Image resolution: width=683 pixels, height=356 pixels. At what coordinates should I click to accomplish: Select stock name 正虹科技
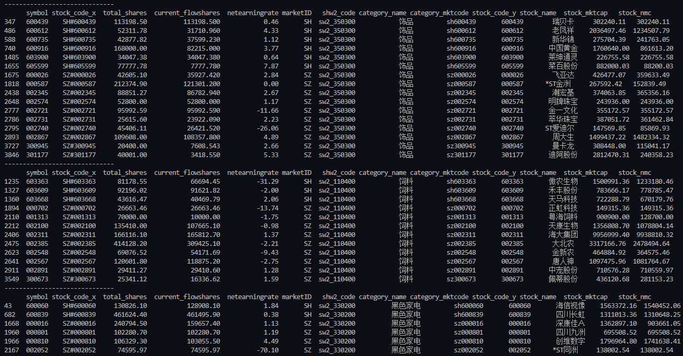point(563,208)
